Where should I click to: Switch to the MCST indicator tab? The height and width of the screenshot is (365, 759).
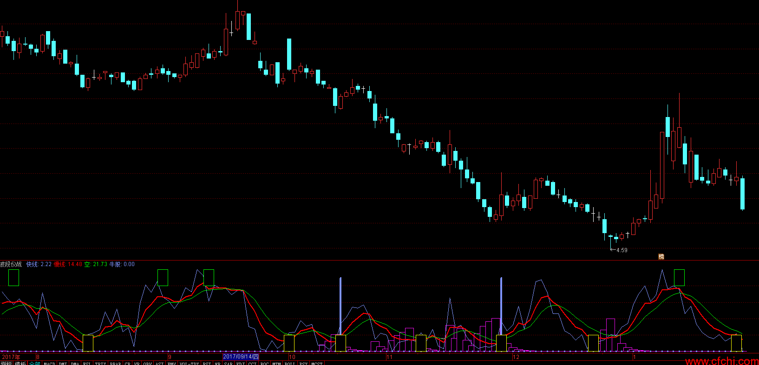(x=317, y=364)
